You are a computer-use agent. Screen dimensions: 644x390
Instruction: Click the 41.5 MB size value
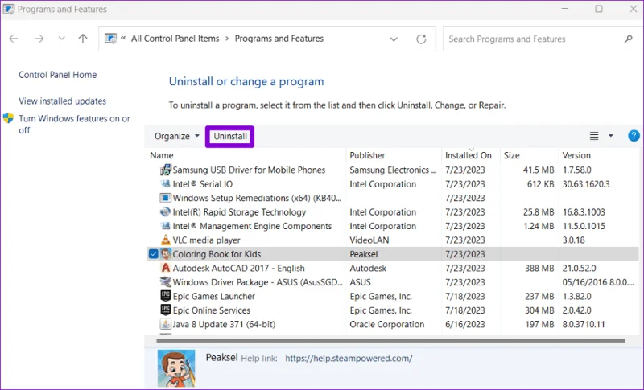(539, 170)
